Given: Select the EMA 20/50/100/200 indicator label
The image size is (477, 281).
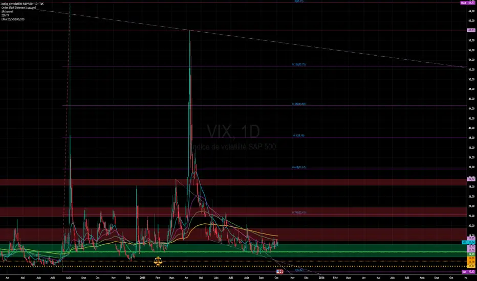Looking at the screenshot, I should click(13, 19).
